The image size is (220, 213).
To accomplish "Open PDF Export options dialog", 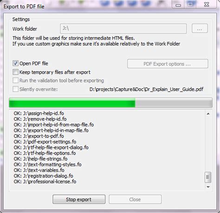I will click(x=168, y=64).
